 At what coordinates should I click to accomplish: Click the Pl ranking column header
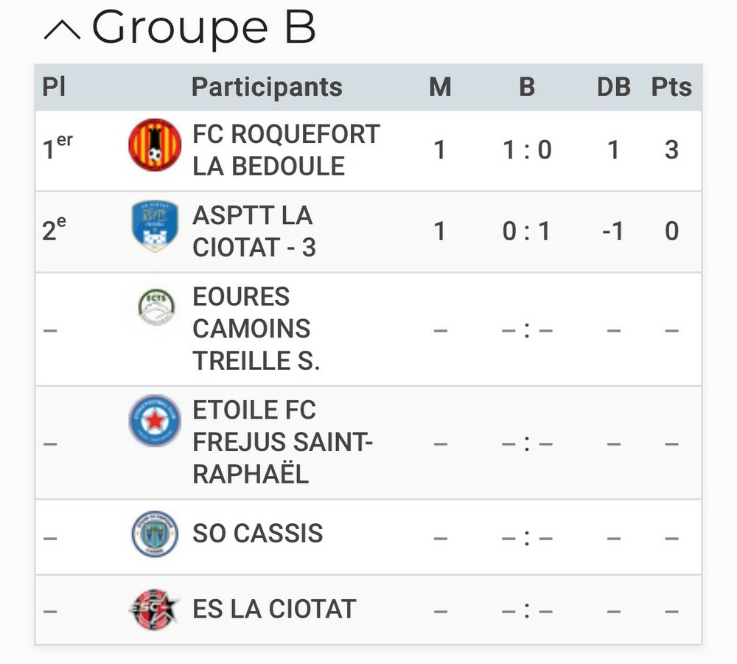tap(54, 87)
